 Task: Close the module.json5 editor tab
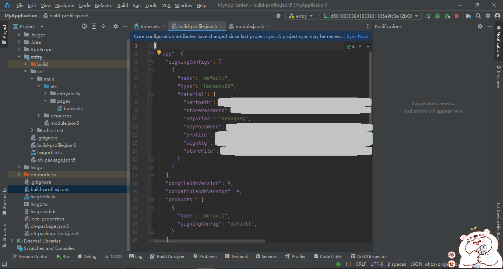tap(268, 26)
